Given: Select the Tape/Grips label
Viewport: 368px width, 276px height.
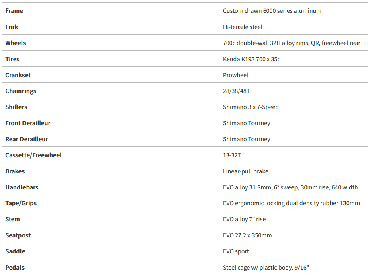Looking at the screenshot, I should [21, 203].
